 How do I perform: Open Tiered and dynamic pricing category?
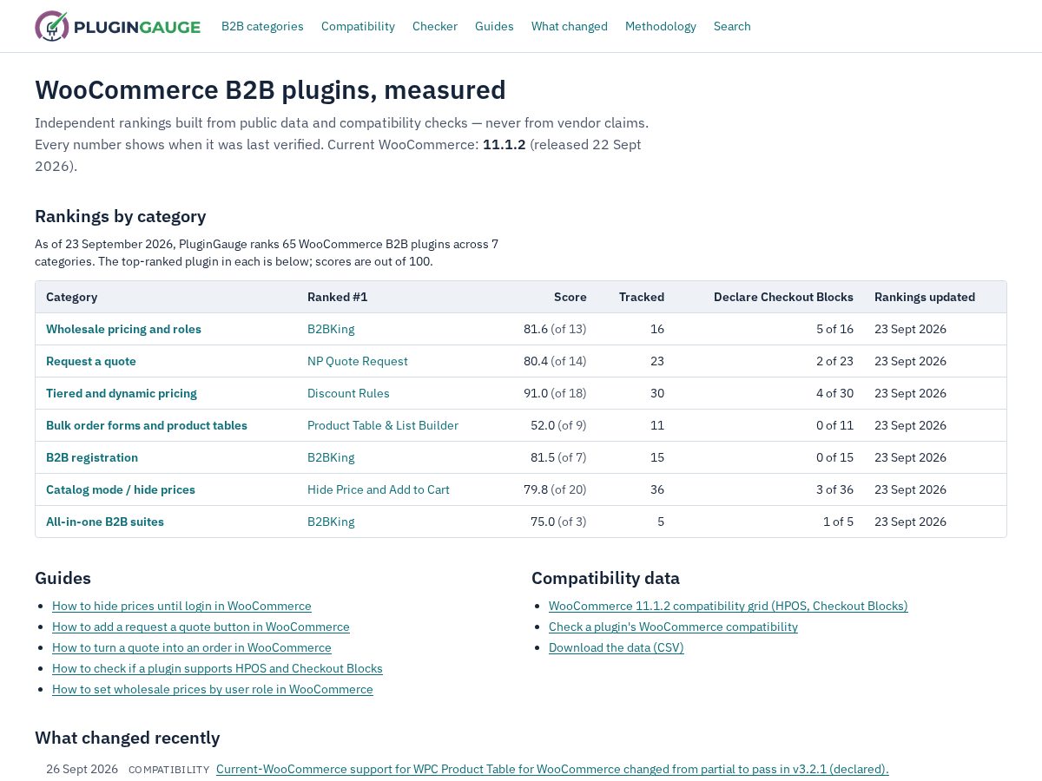(x=122, y=393)
